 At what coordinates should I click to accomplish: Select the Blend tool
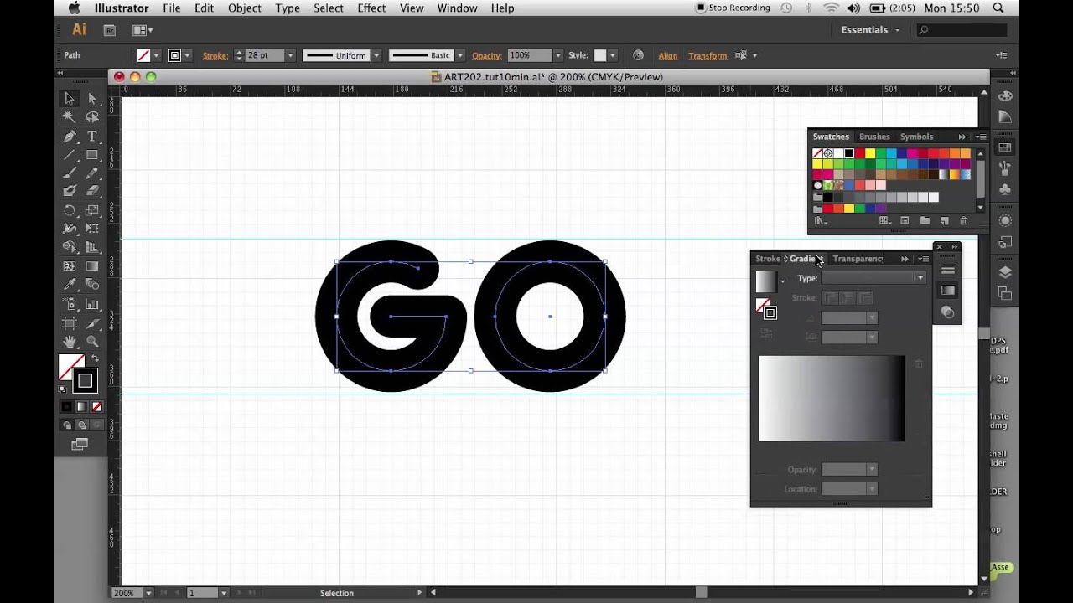(92, 286)
